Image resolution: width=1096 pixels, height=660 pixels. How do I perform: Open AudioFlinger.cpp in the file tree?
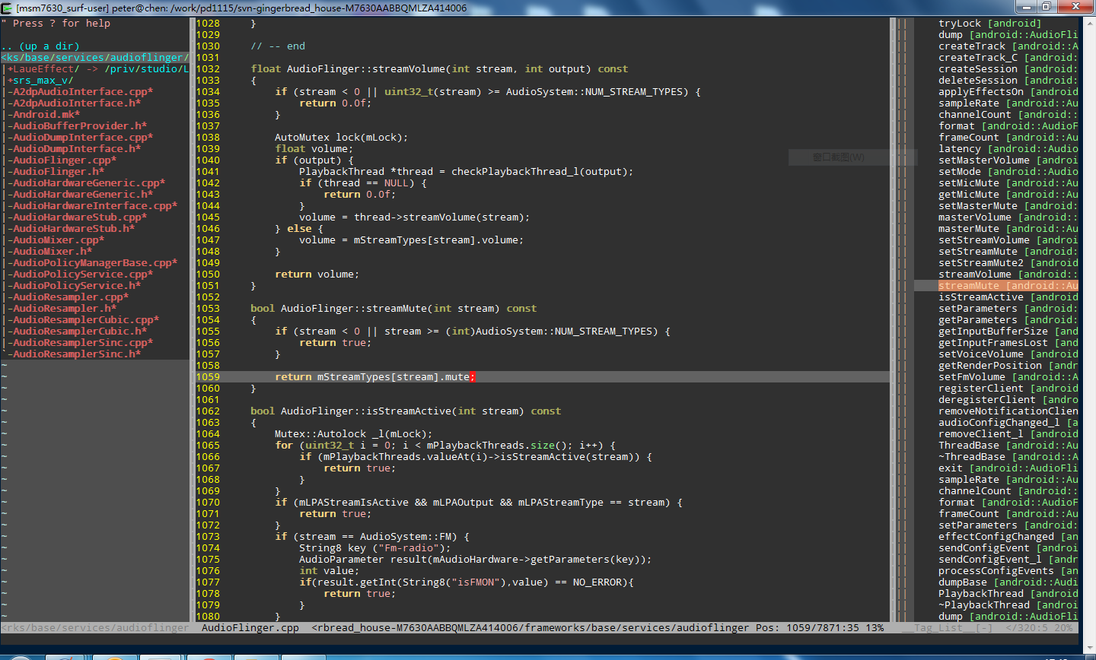(x=65, y=160)
